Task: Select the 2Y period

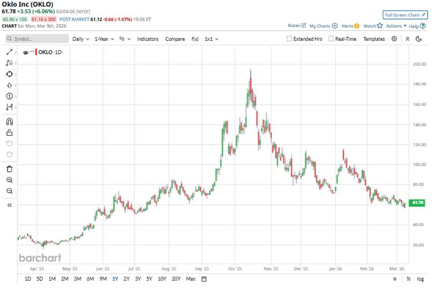Action: pyautogui.click(x=126, y=279)
